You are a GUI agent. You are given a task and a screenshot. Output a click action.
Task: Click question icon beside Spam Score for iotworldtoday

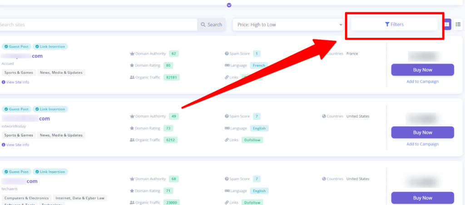pos(227,116)
